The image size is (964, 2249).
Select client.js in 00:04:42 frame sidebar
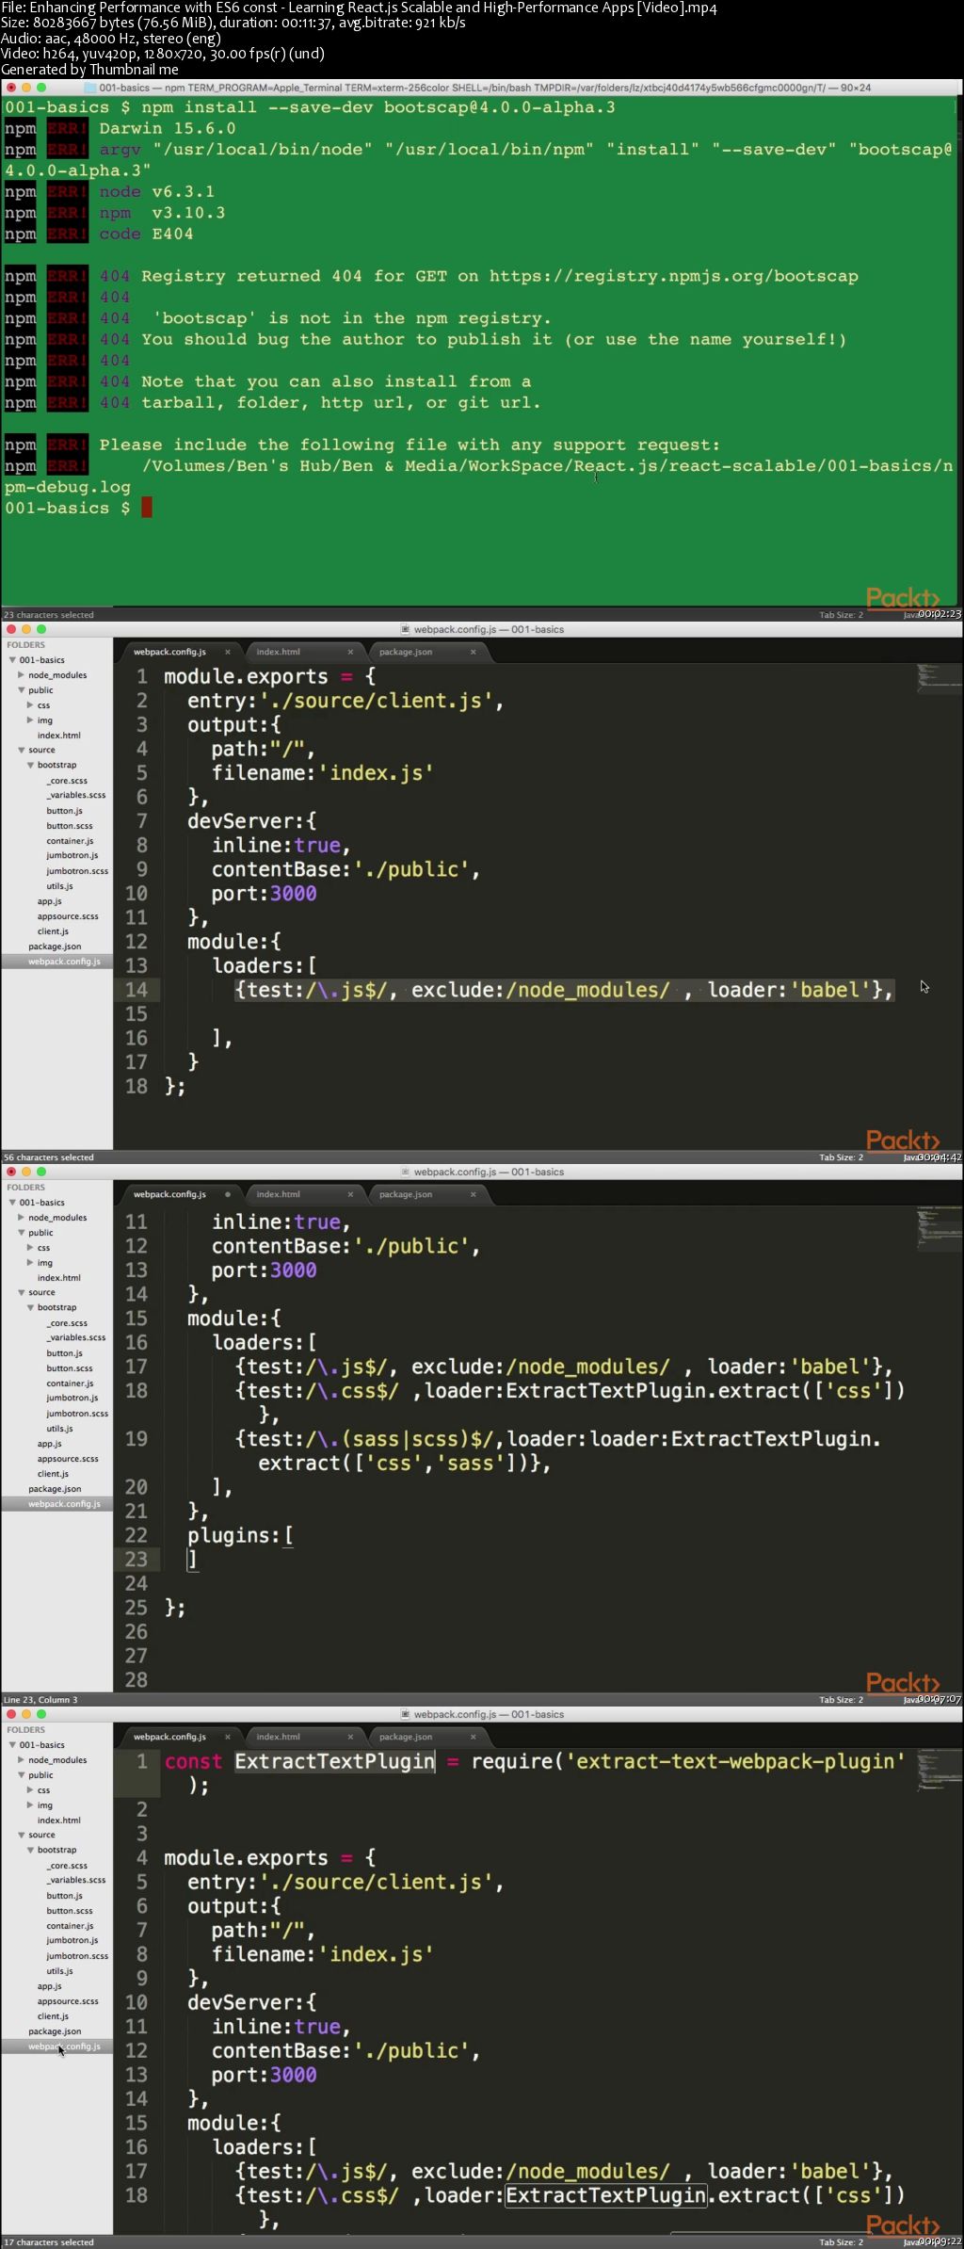click(53, 931)
